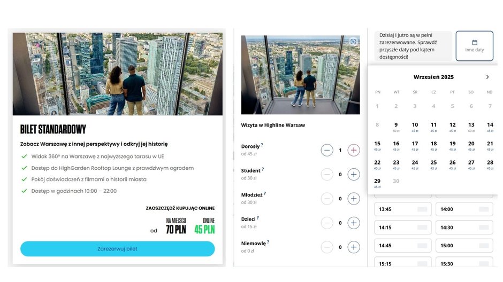
Task: Click the Zarezerwuj bilet button
Action: pyautogui.click(x=117, y=249)
